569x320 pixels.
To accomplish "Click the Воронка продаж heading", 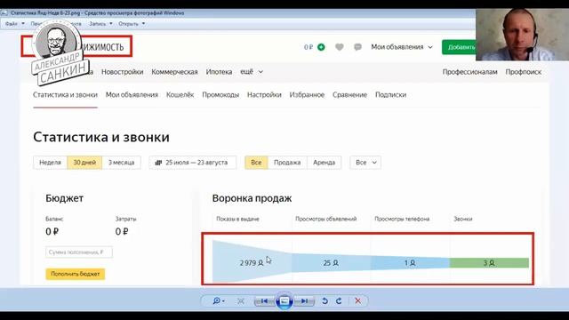I will pyautogui.click(x=252, y=198).
